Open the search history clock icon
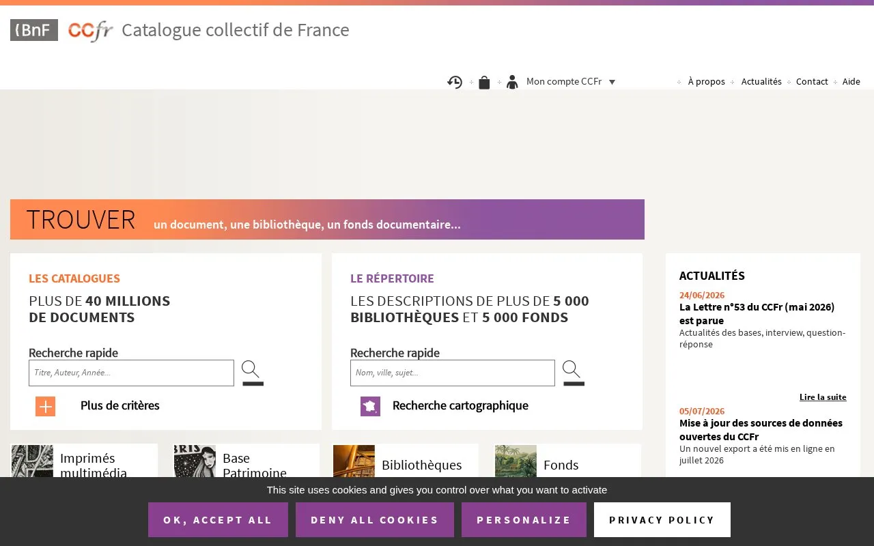The image size is (874, 546). click(x=455, y=82)
